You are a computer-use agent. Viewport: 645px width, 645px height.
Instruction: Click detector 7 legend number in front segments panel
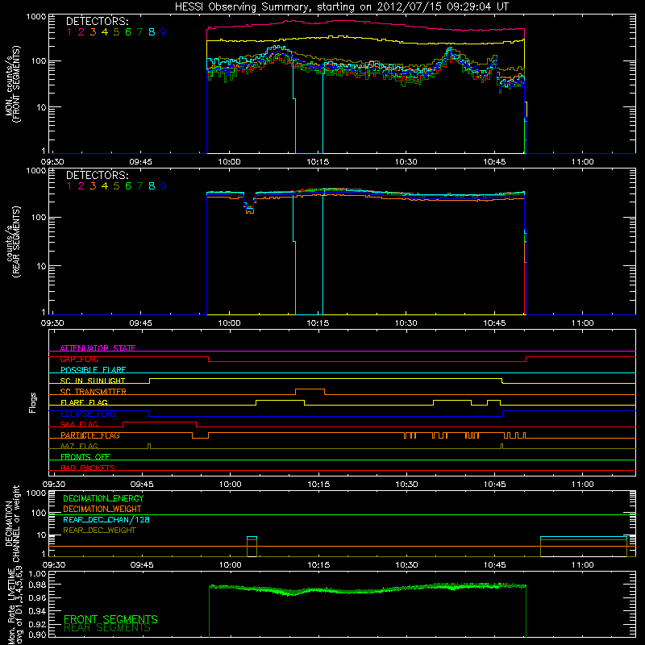tap(139, 32)
